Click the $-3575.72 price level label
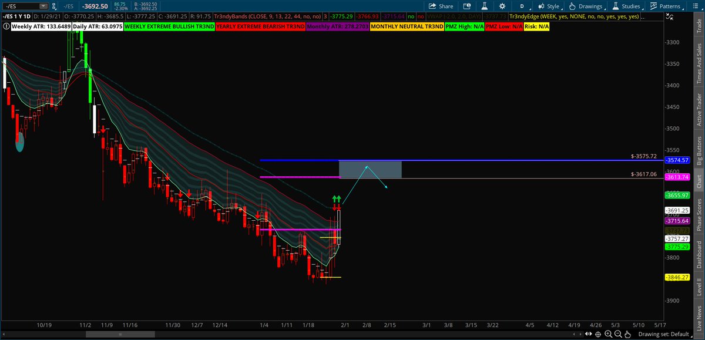 (x=643, y=157)
